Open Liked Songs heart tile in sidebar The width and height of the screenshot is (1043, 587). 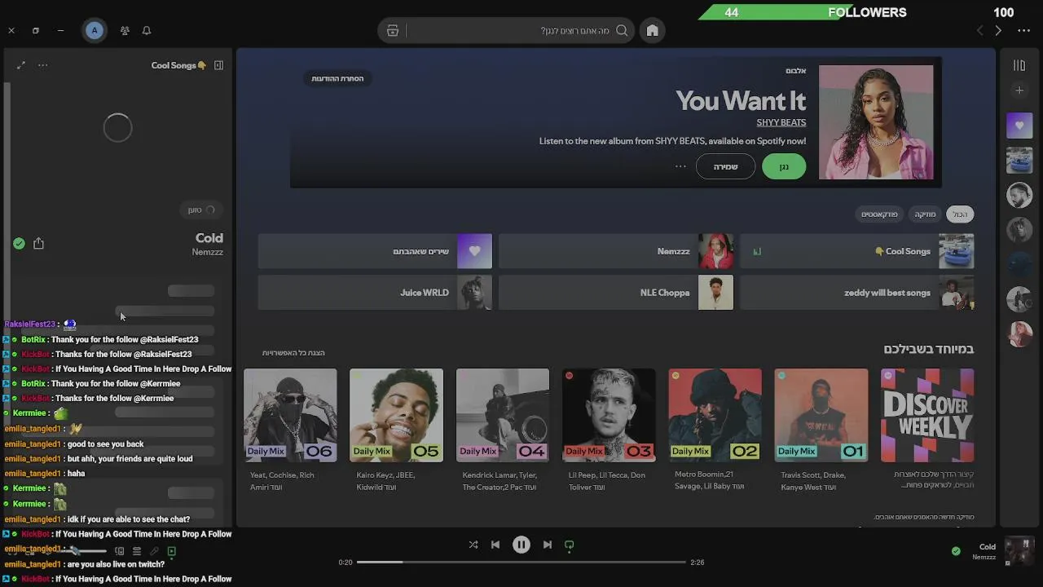click(1019, 126)
